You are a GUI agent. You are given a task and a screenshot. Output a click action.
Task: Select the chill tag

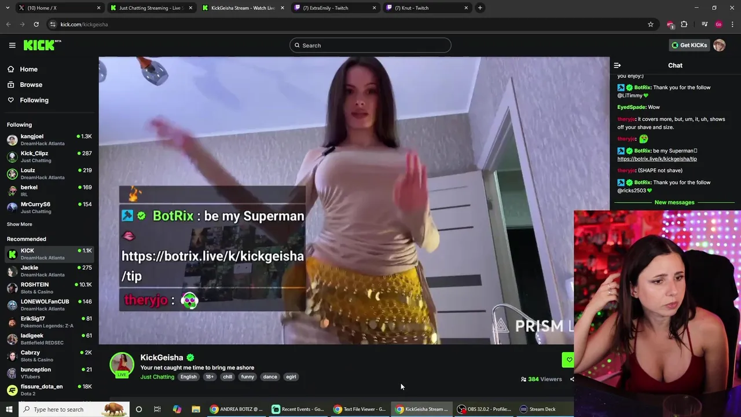tap(228, 376)
